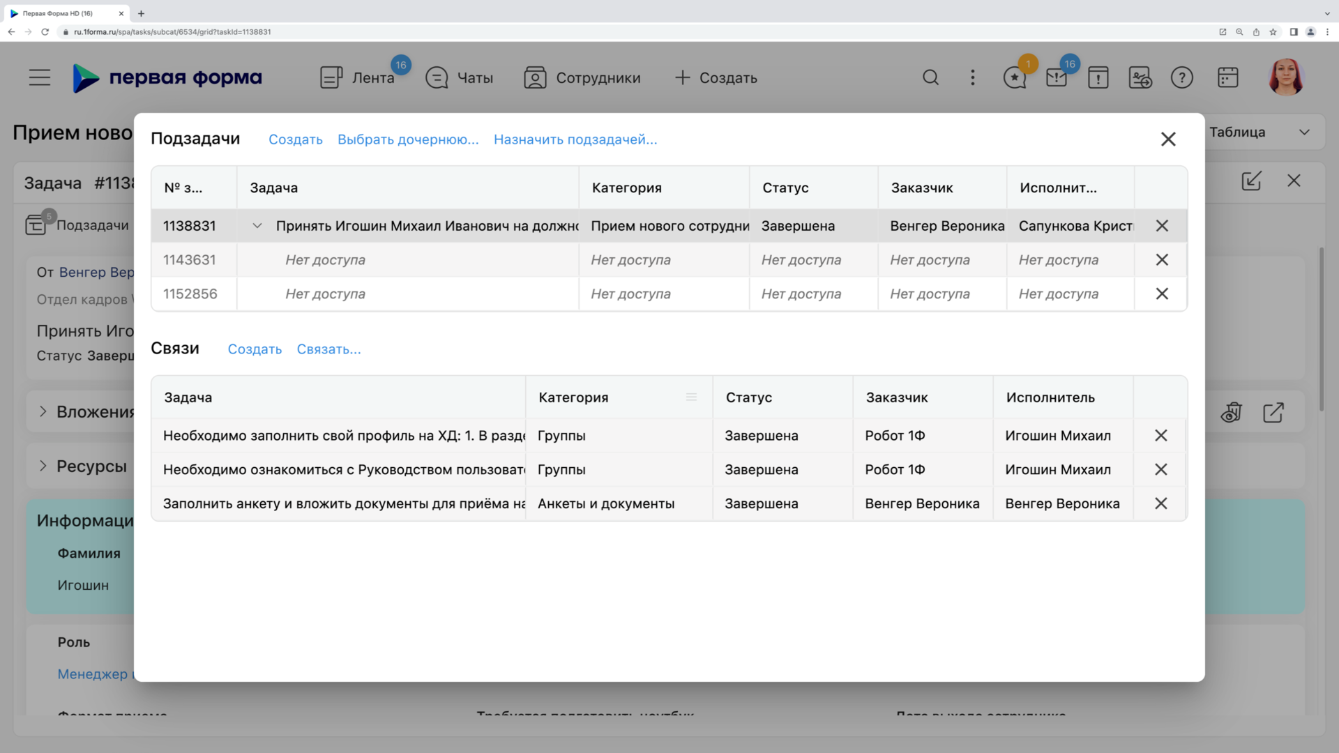Screen dimensions: 1339x753
Task: Expand the Вложения section
Action: coord(43,411)
